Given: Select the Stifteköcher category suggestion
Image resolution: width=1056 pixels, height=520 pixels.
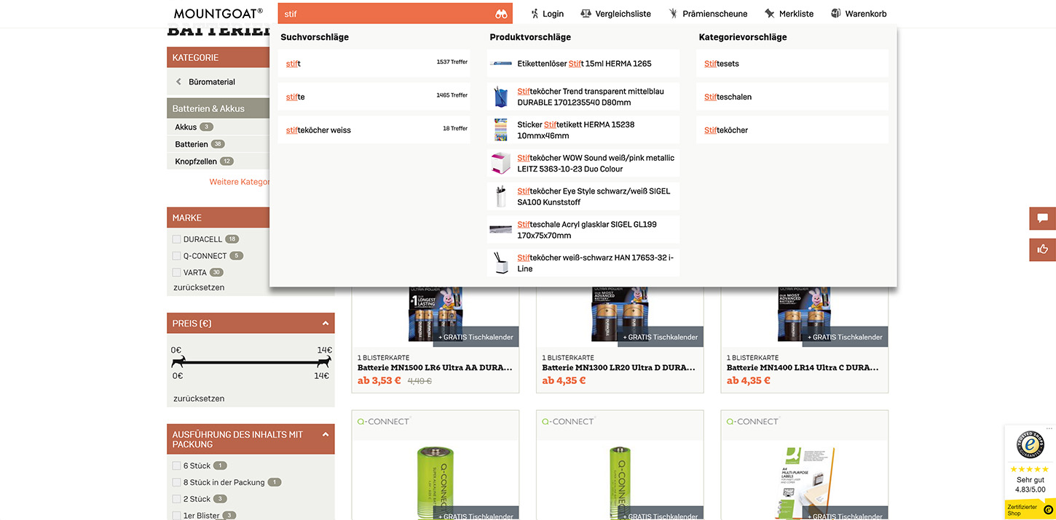Looking at the screenshot, I should click(792, 130).
